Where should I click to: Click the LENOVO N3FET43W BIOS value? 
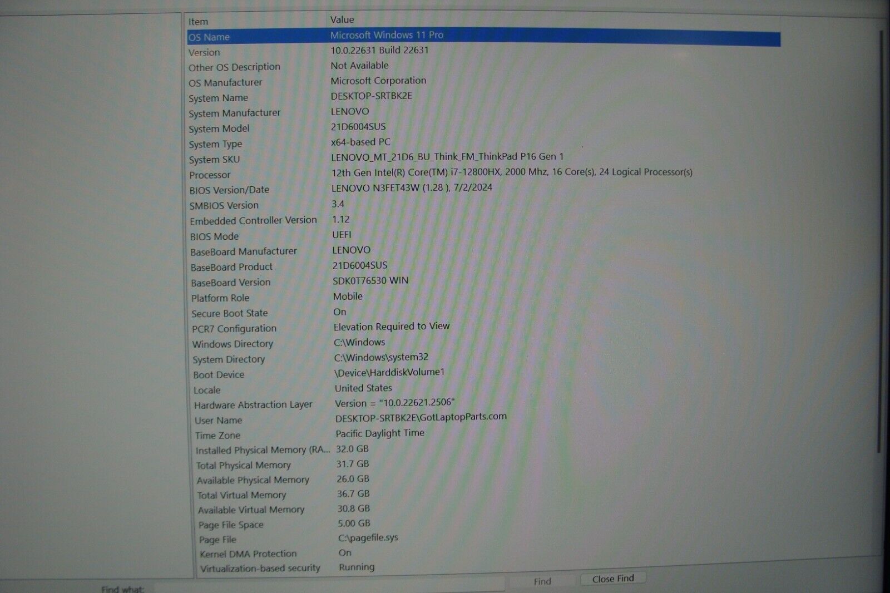coord(412,188)
